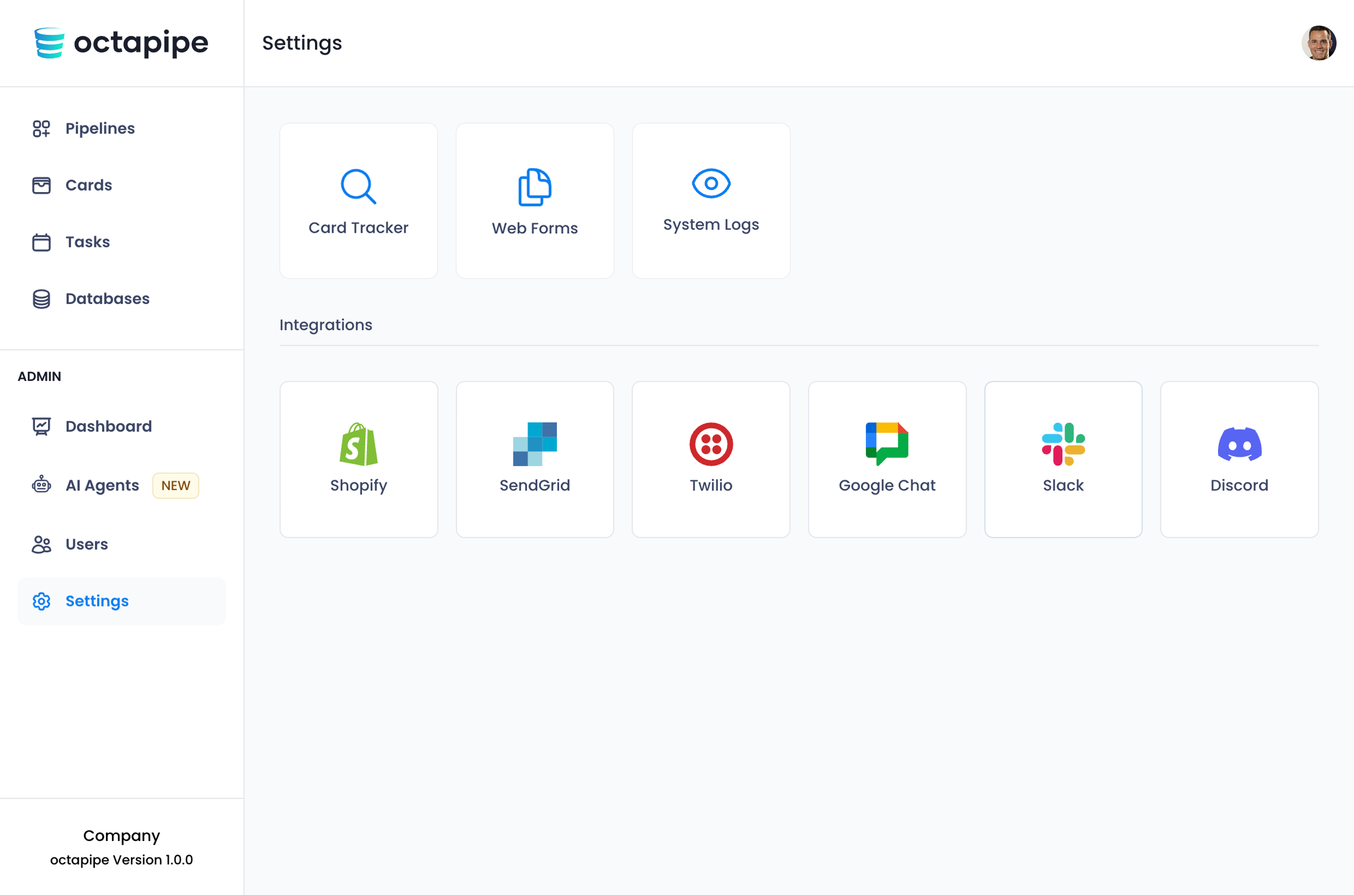Click the Settings gear icon
Viewport: 1354px width, 895px height.
(41, 601)
